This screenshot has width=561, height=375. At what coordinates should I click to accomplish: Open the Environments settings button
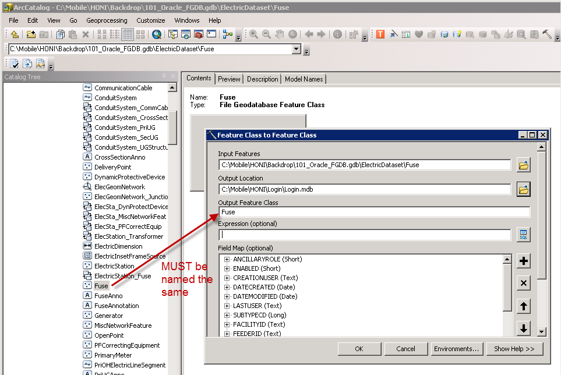(x=456, y=349)
